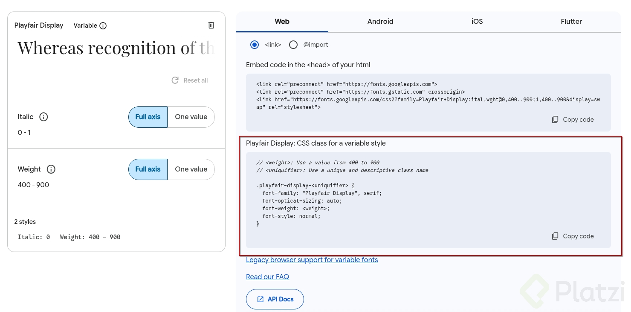
Task: Click the Reset all refresh icon
Action: pyautogui.click(x=175, y=80)
